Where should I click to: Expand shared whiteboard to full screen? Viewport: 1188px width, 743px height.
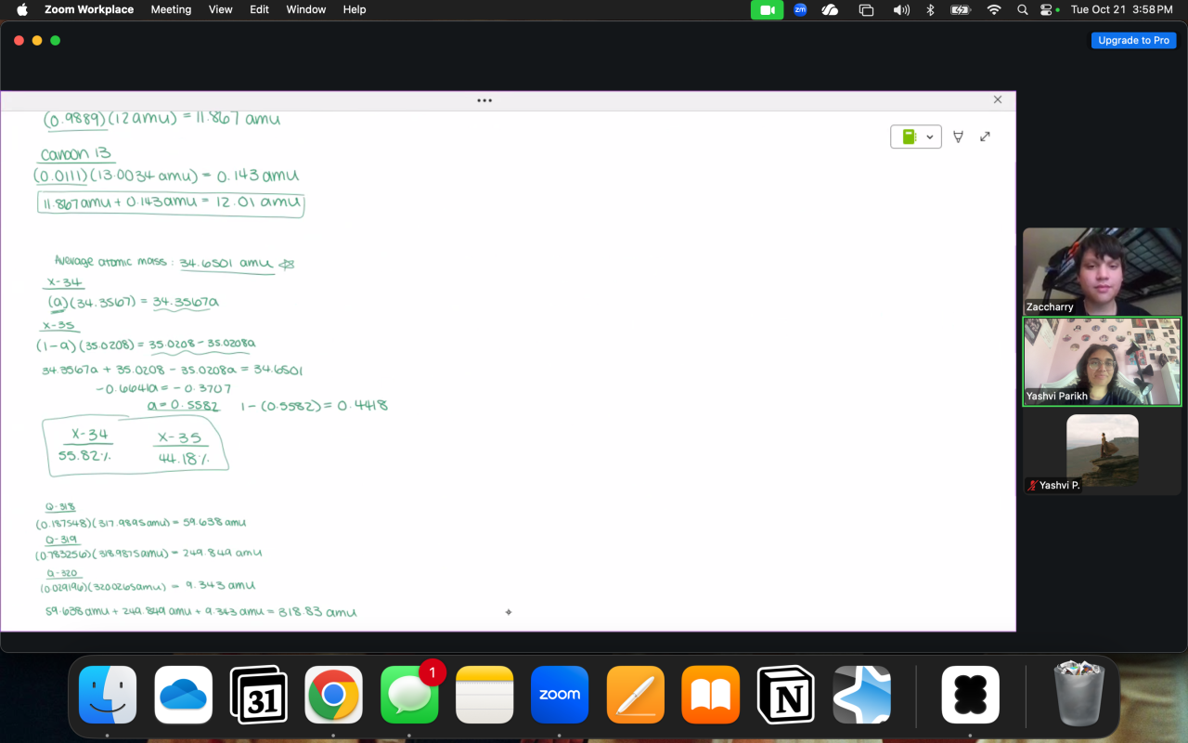click(x=985, y=137)
